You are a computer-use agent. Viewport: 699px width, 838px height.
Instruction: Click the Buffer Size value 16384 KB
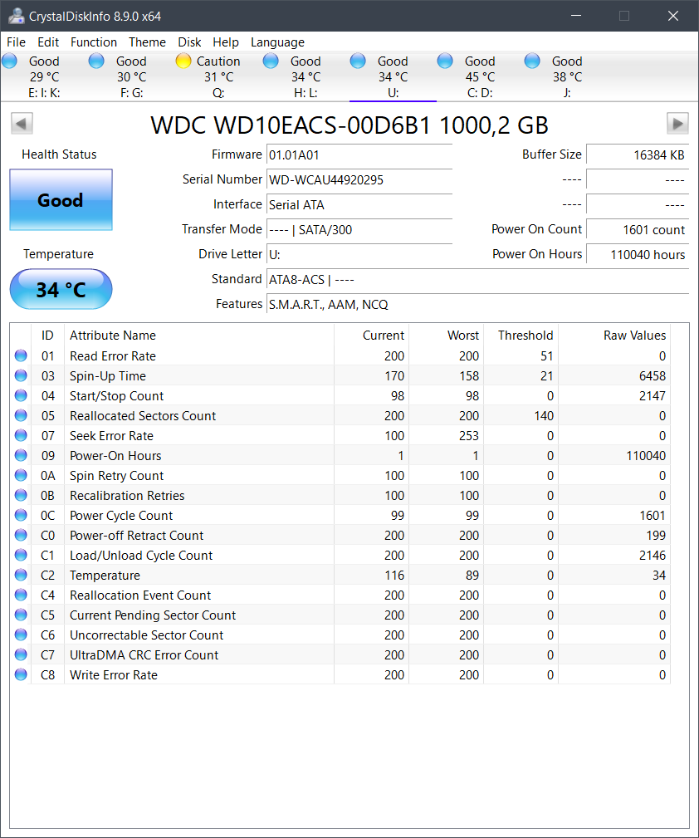(638, 155)
